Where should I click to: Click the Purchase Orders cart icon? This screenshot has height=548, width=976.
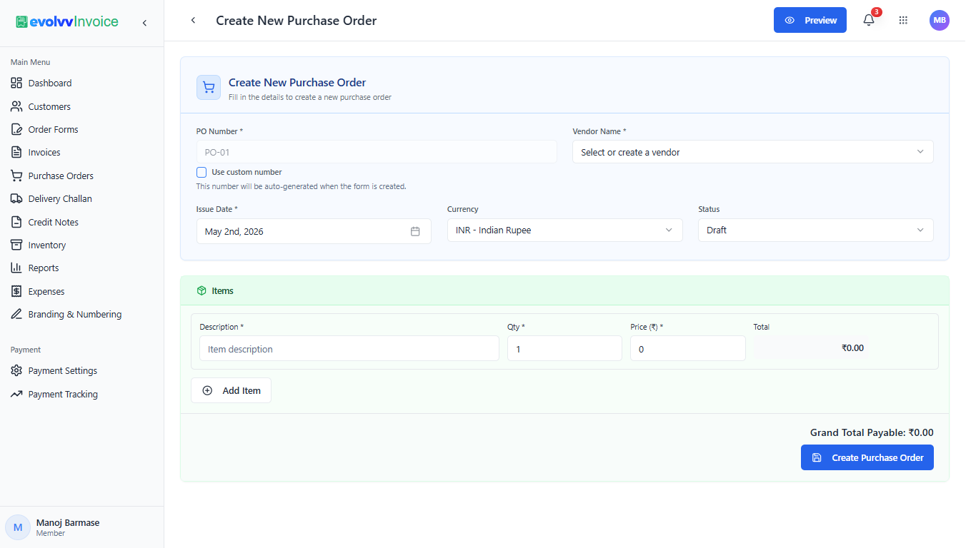click(x=16, y=176)
